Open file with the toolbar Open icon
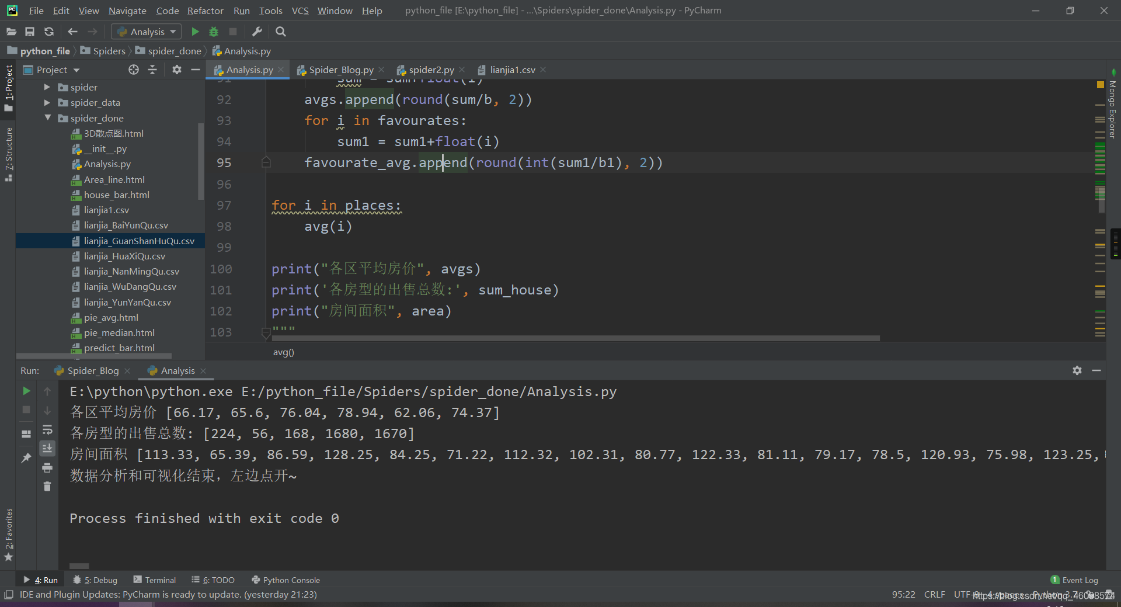 (x=11, y=32)
